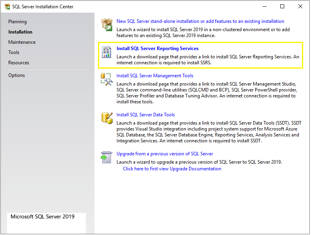Click the Microsoft SQL Server 2019 logo

pyautogui.click(x=43, y=216)
